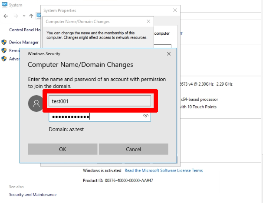Click the forward navigation arrow

(16, 16)
